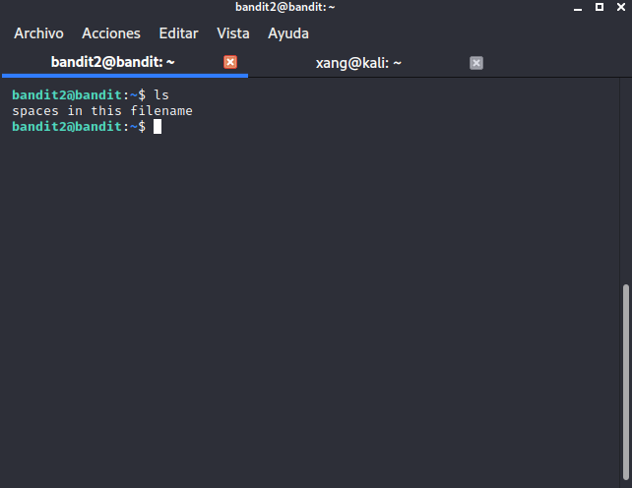Click the vertical scrollbar thumb
The width and height of the screenshot is (632, 488).
pyautogui.click(x=625, y=382)
